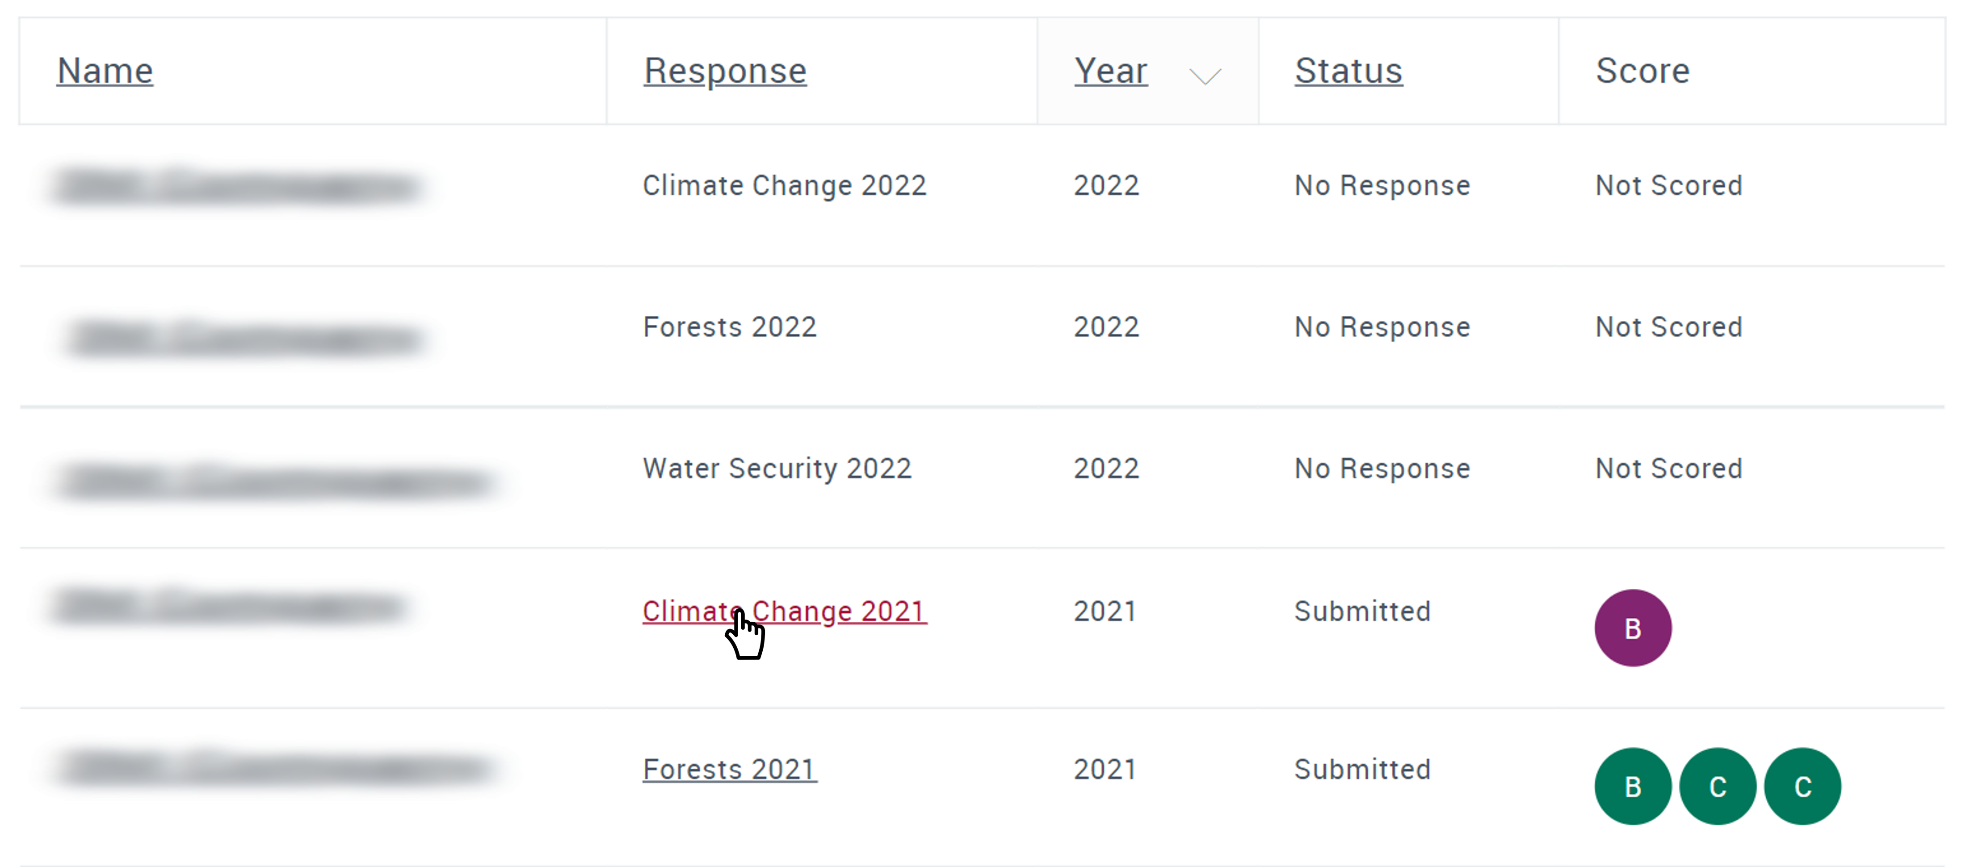Click the last green C score badge
The image size is (1966, 867).
click(1802, 786)
